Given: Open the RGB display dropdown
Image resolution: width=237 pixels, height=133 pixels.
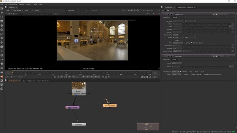Looking at the screenshot, I should pos(27,10).
